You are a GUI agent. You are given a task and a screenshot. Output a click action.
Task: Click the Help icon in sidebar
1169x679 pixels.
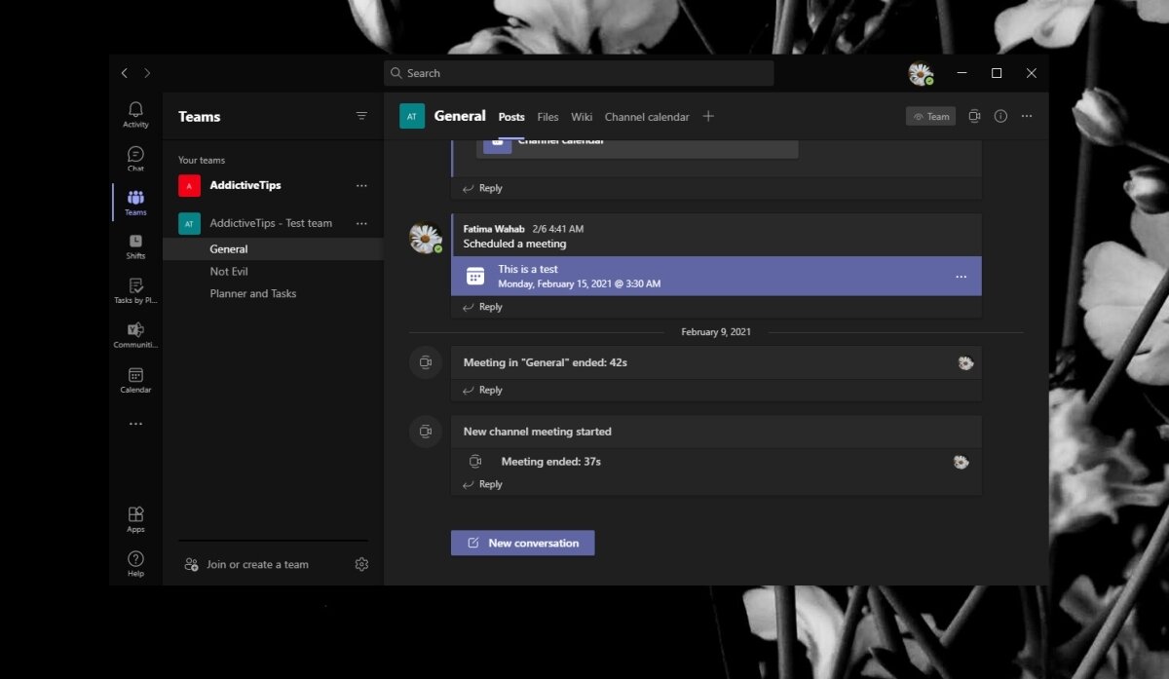[x=135, y=562]
